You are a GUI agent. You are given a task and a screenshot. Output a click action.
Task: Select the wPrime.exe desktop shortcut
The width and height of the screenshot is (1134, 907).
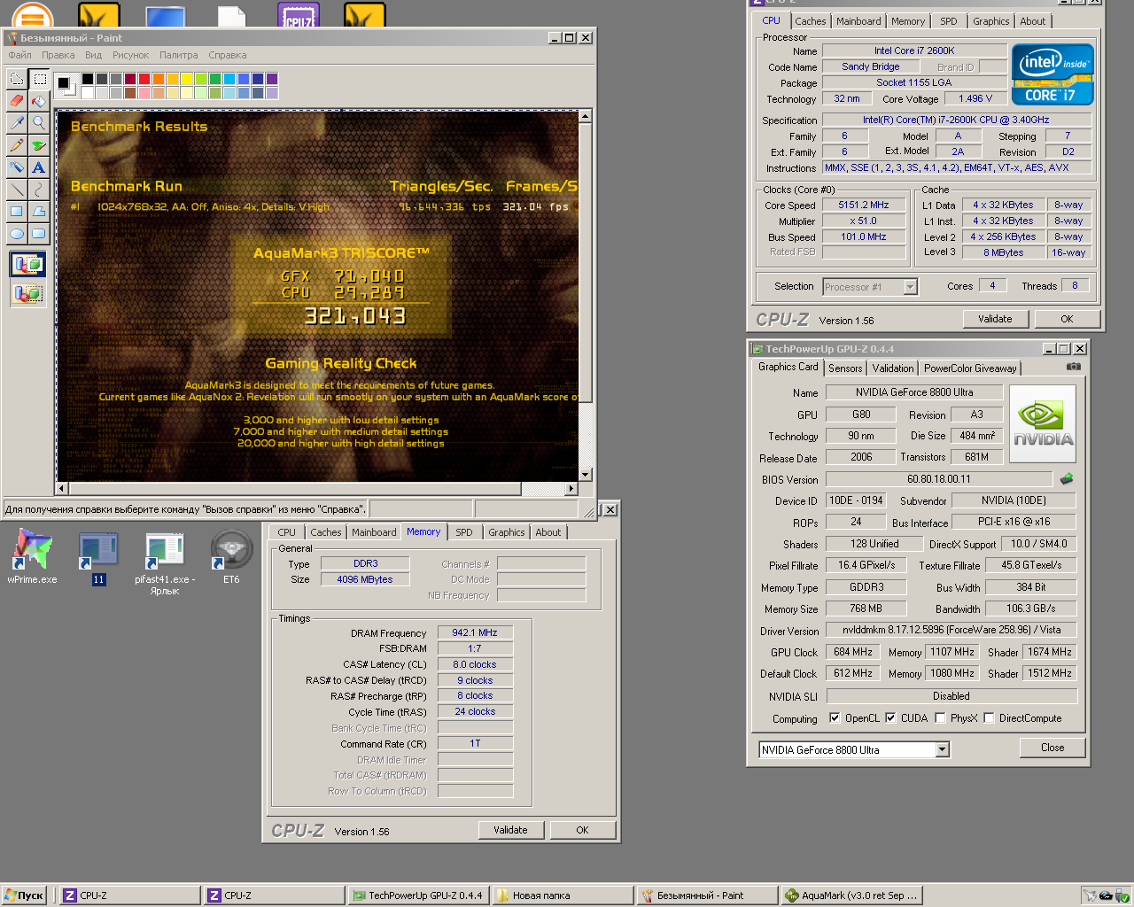pyautogui.click(x=32, y=556)
